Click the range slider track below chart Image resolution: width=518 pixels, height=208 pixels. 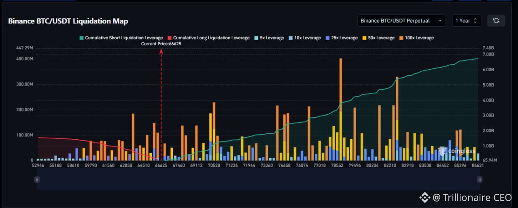point(258,179)
